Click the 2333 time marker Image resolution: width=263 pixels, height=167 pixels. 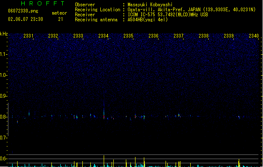coord(78,36)
